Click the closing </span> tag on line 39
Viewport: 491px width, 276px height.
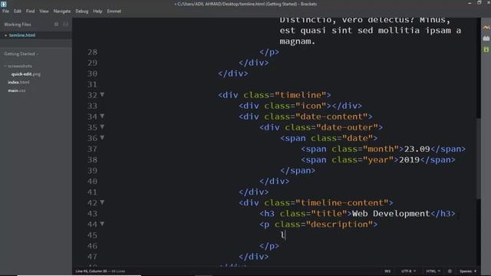[x=298, y=170]
